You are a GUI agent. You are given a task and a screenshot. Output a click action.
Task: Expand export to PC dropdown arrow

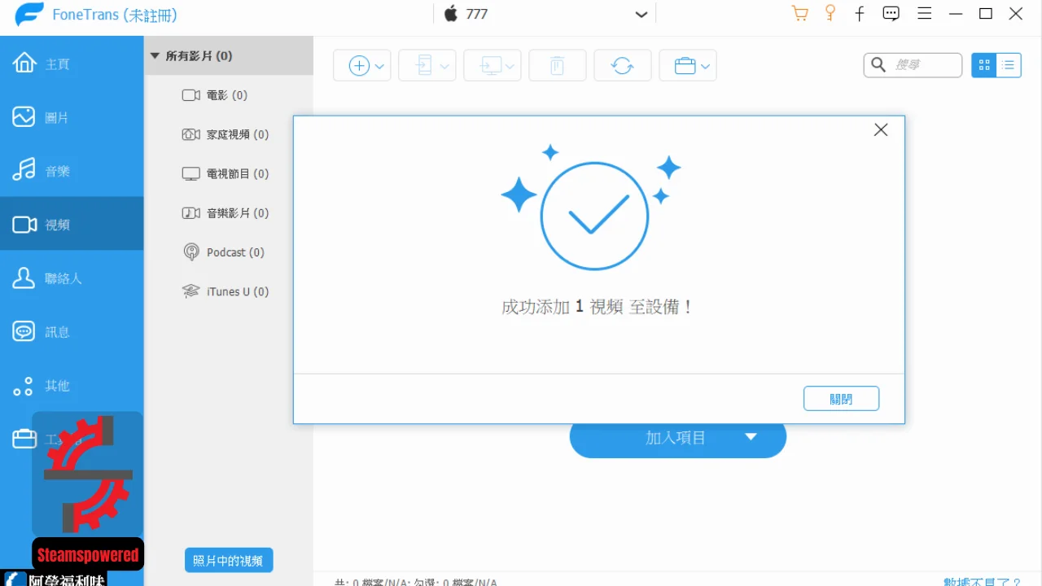click(x=510, y=67)
